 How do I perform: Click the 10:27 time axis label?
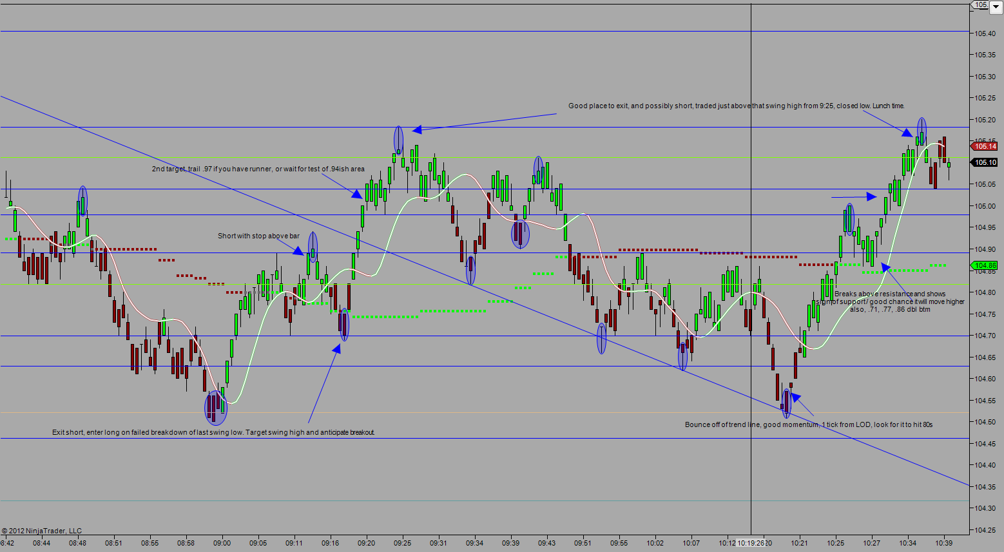point(872,543)
